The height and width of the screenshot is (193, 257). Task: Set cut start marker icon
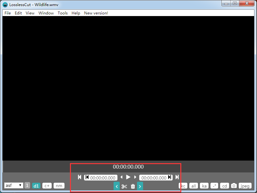(x=87, y=177)
